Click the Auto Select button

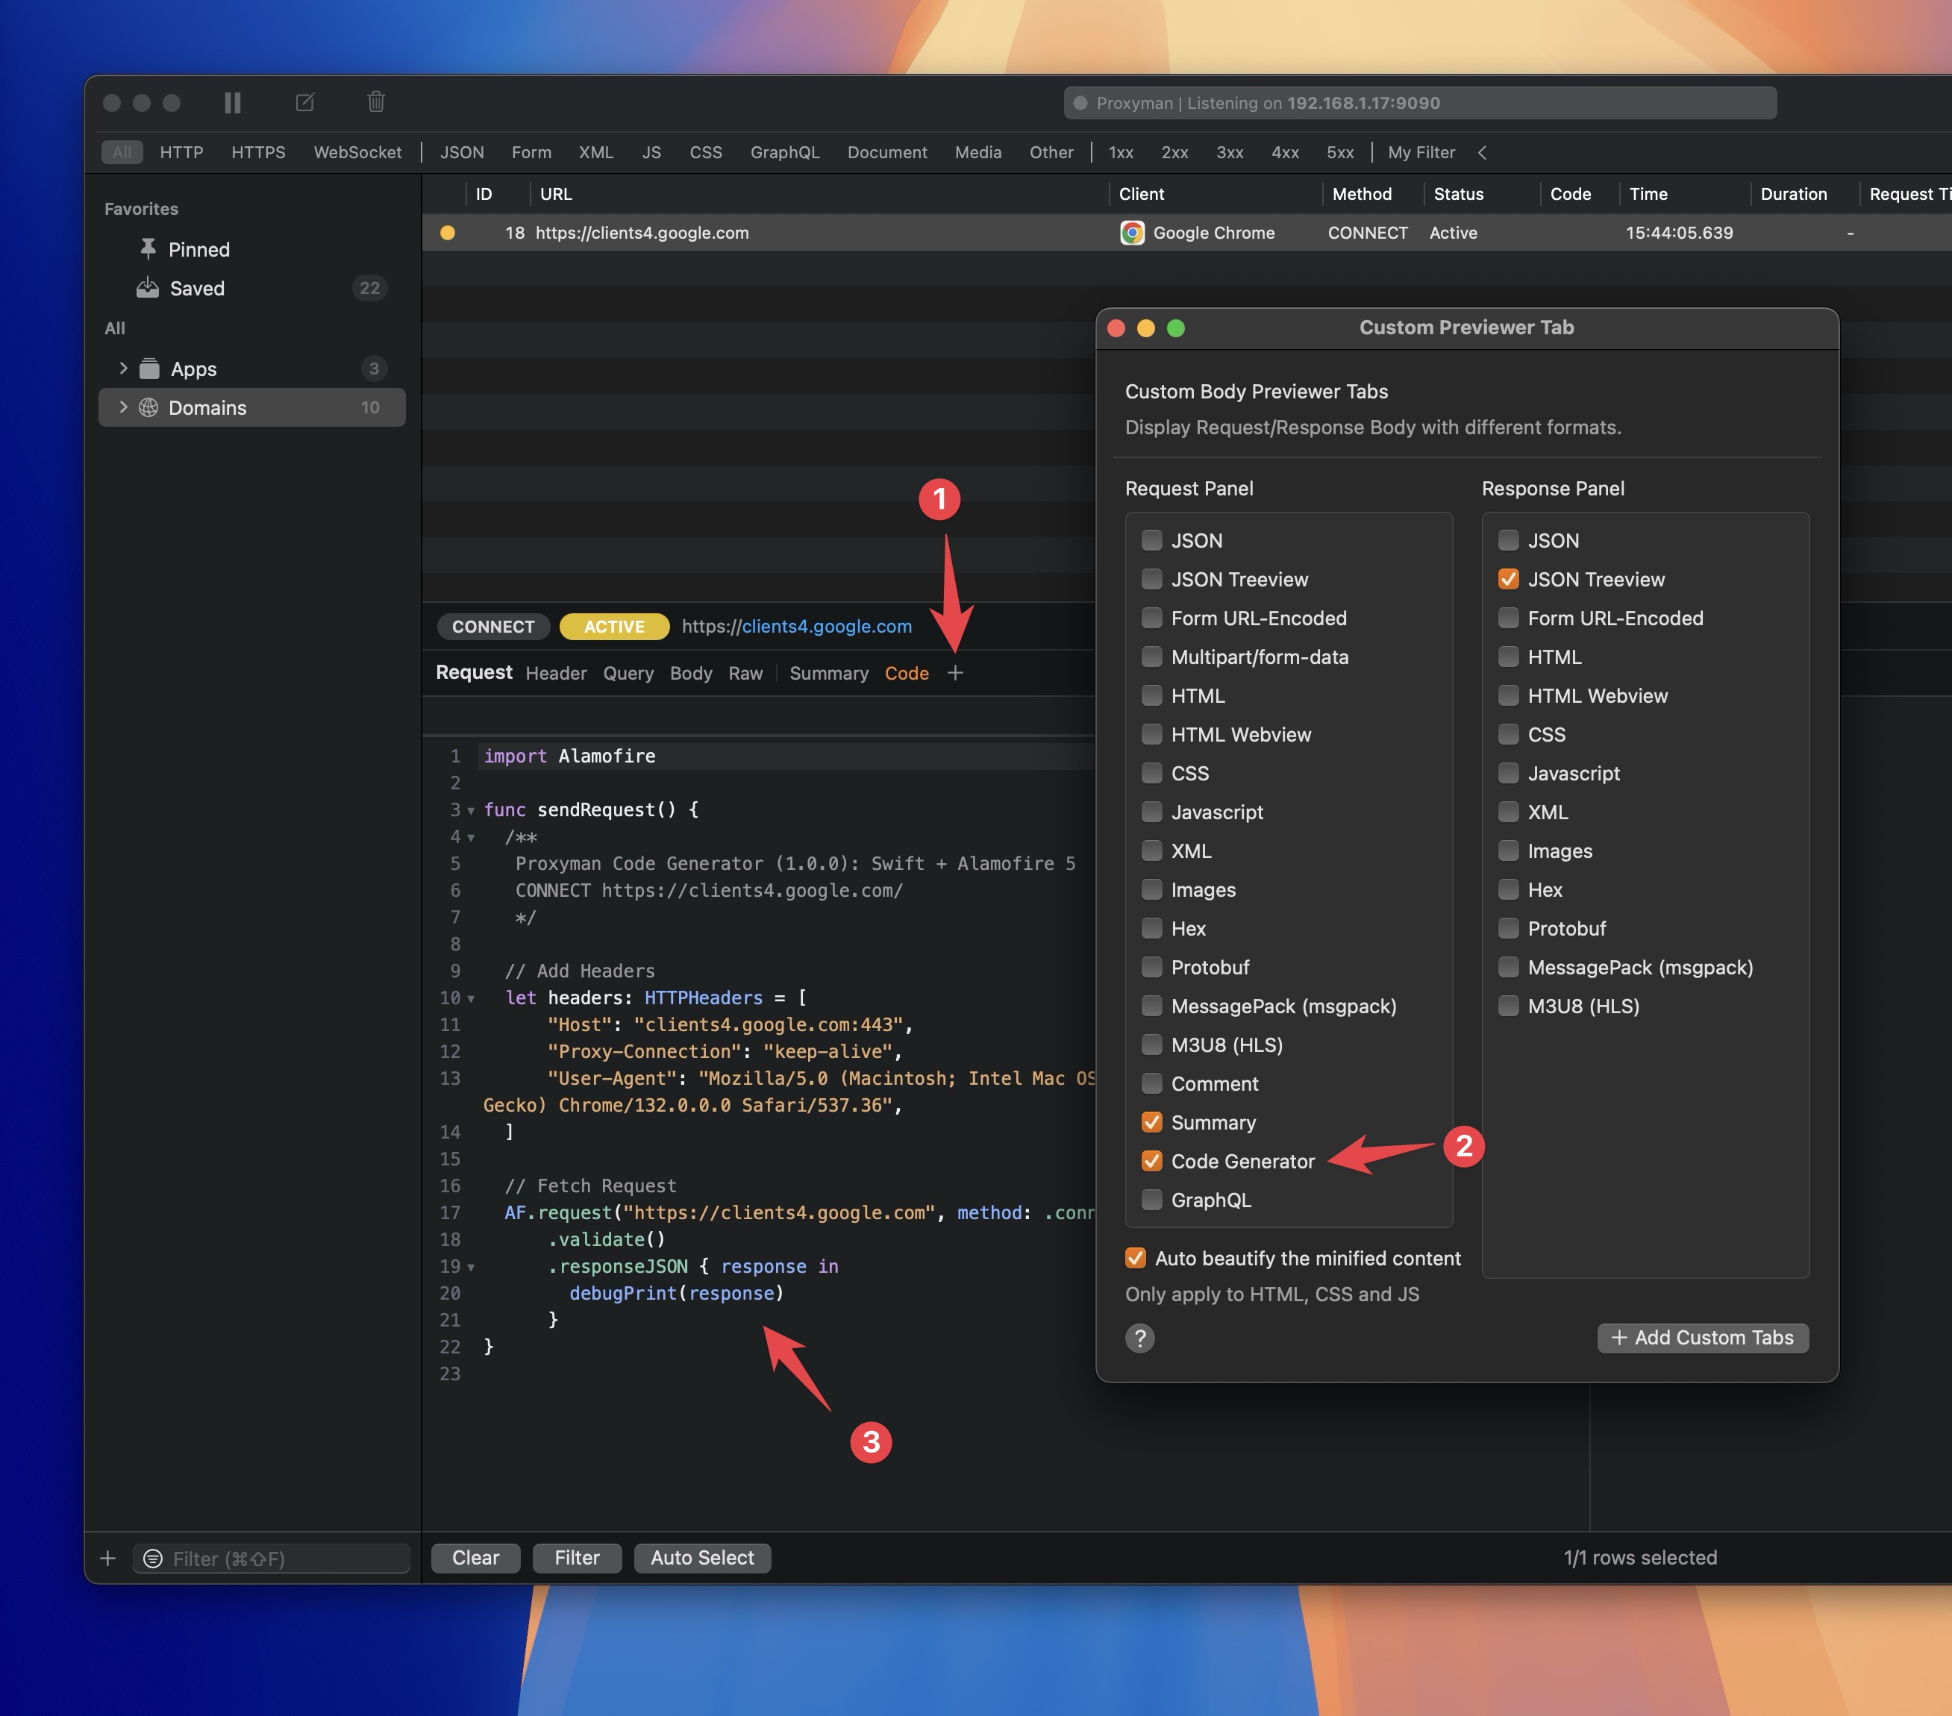click(702, 1558)
